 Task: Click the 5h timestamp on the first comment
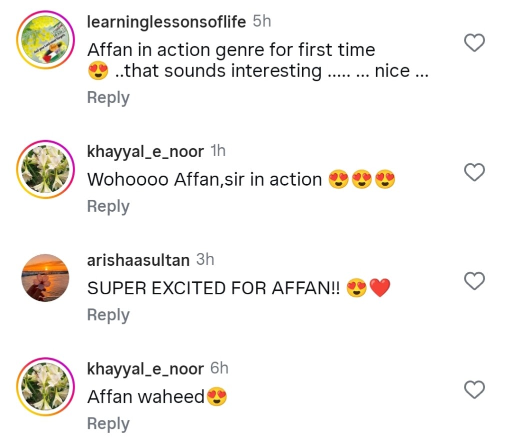tap(262, 22)
